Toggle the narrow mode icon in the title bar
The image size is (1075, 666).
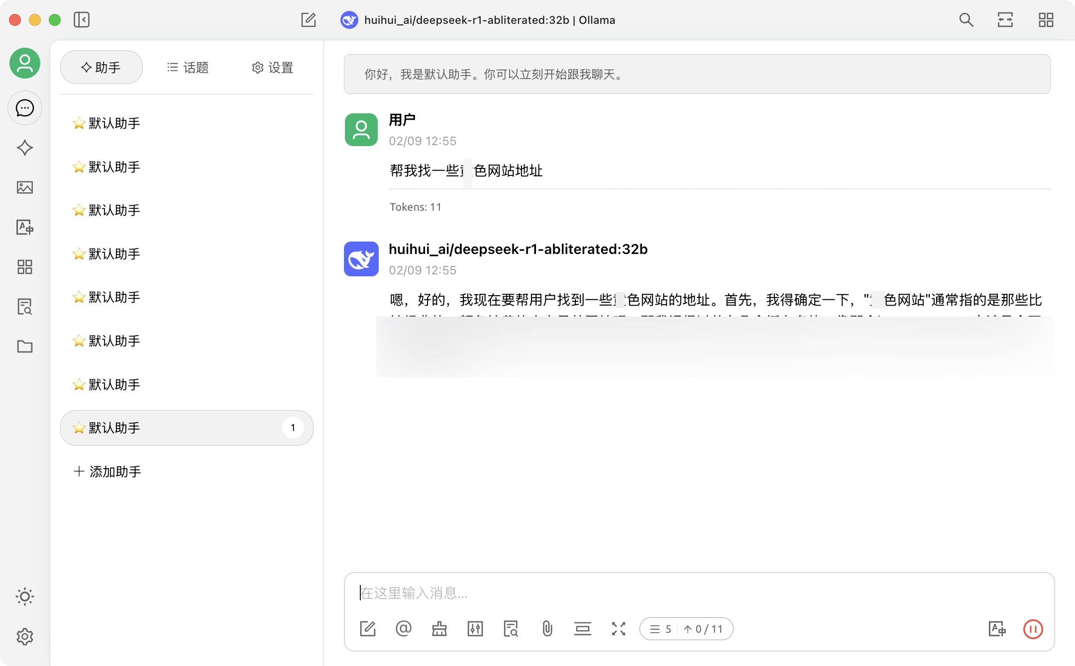[x=1005, y=20]
